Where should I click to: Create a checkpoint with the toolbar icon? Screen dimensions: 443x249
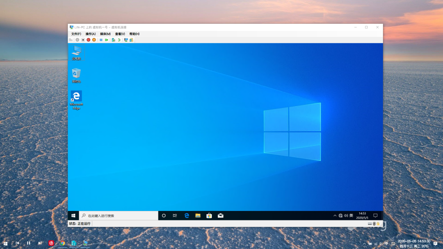coord(113,40)
